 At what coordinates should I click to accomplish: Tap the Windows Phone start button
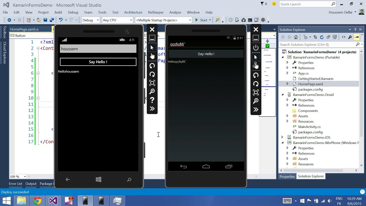(98, 179)
